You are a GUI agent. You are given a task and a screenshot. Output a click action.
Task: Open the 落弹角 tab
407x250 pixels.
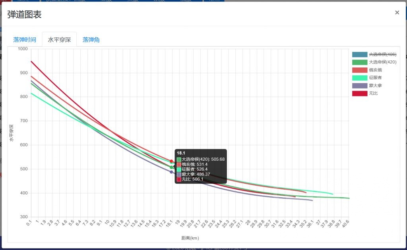tap(91, 40)
